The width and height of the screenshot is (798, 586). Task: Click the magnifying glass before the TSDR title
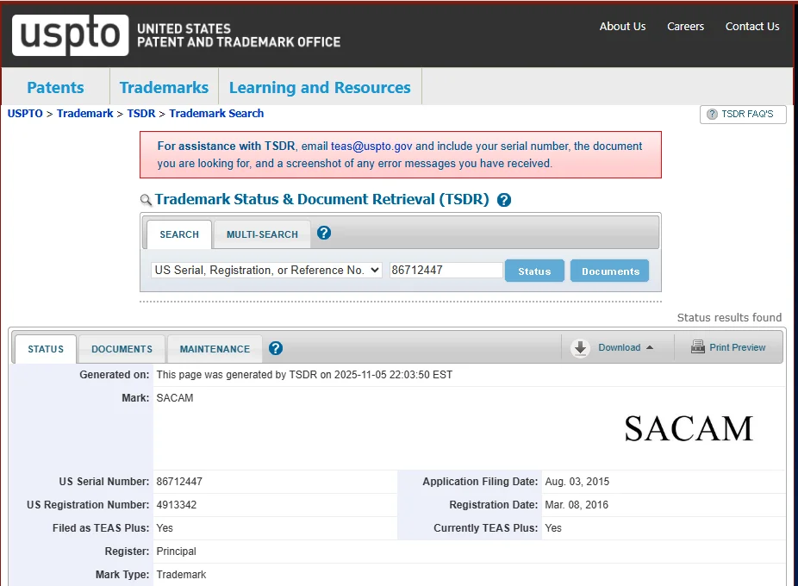coord(145,198)
